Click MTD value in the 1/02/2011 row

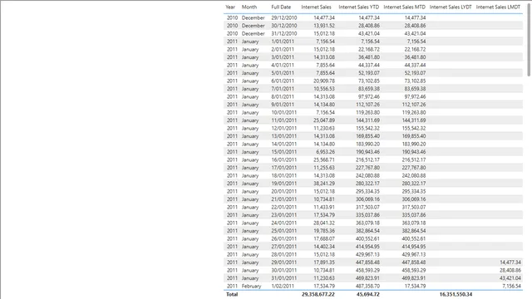[415, 286]
